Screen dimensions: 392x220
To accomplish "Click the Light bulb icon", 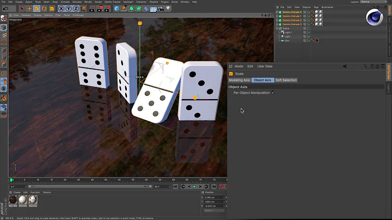I will pos(168,9).
